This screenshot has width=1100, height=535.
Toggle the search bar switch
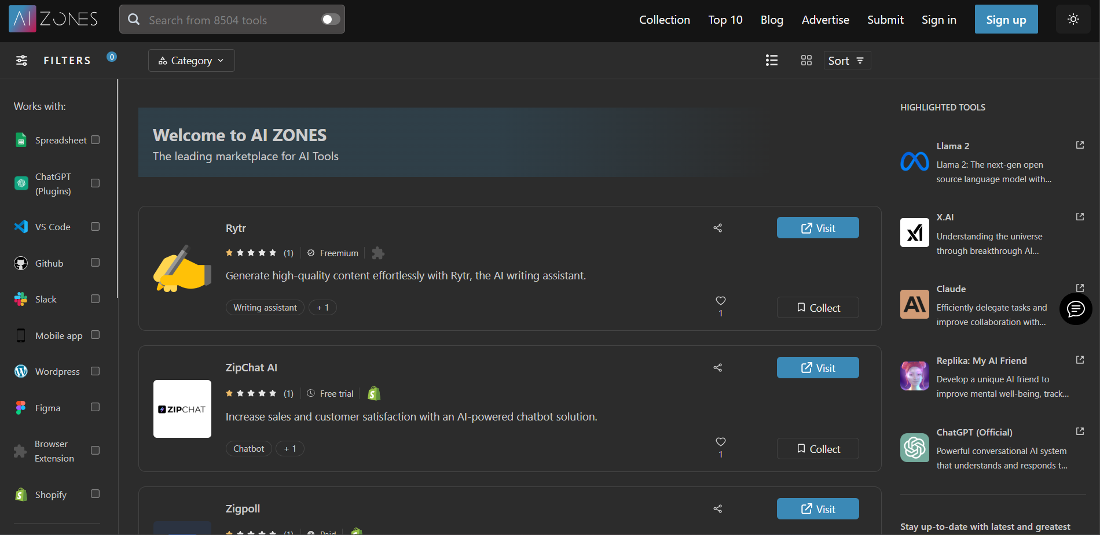[x=331, y=20]
